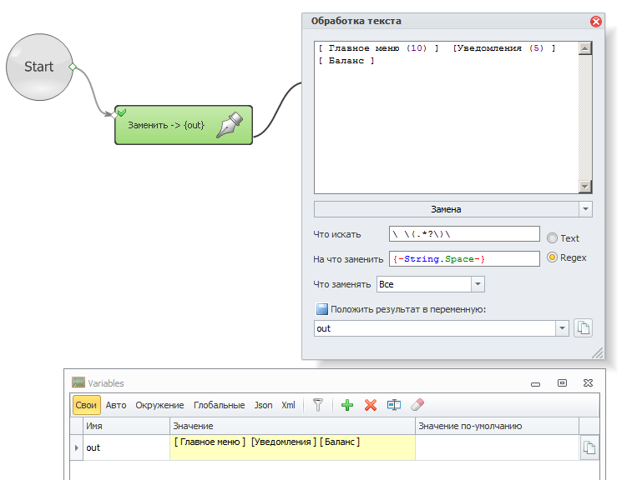Image resolution: width=637 pixels, height=480 pixels.
Task: Open the Json tab in Variables
Action: [x=263, y=405]
